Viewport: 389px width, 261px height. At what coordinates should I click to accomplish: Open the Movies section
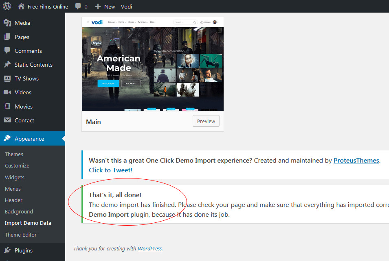coord(24,107)
